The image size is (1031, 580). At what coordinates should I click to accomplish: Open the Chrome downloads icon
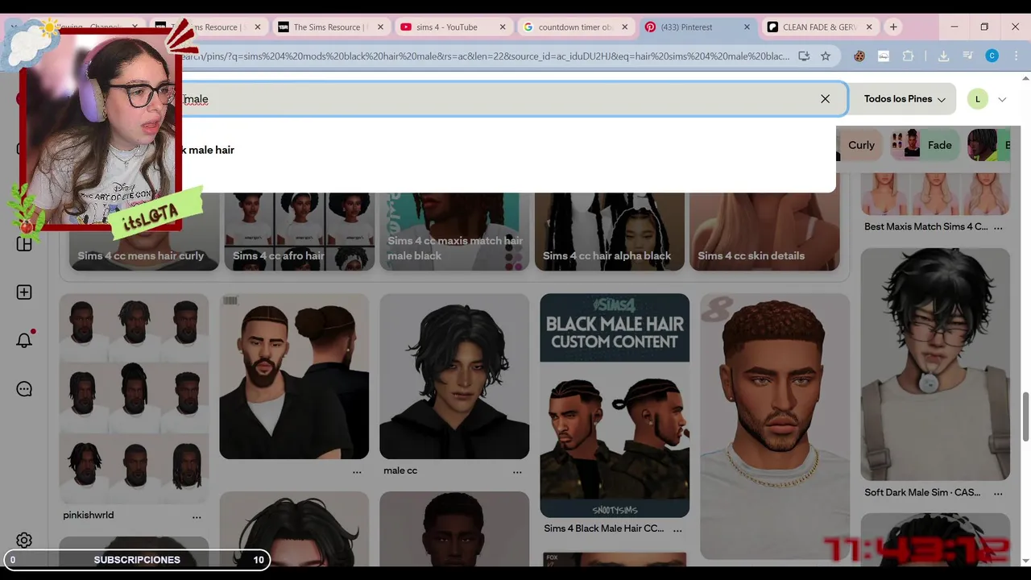click(944, 56)
